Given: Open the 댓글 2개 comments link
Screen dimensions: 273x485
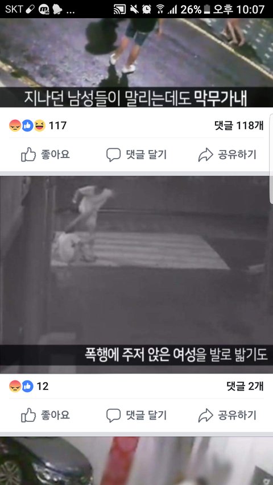Looking at the screenshot, I should (x=245, y=386).
